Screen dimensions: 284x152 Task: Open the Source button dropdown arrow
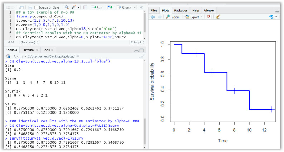point(135,7)
